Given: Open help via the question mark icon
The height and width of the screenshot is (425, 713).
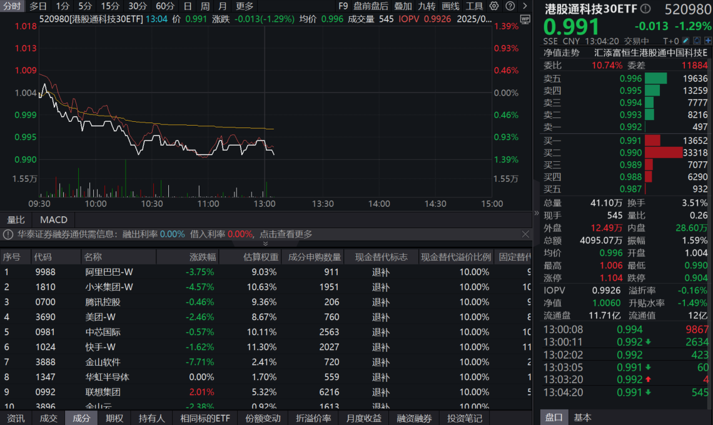Looking at the screenshot, I should 509,6.
